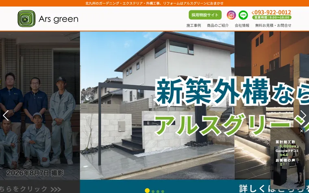Click the night-lit exterior slide on right
Screen dimensions: 309x193
272,106
